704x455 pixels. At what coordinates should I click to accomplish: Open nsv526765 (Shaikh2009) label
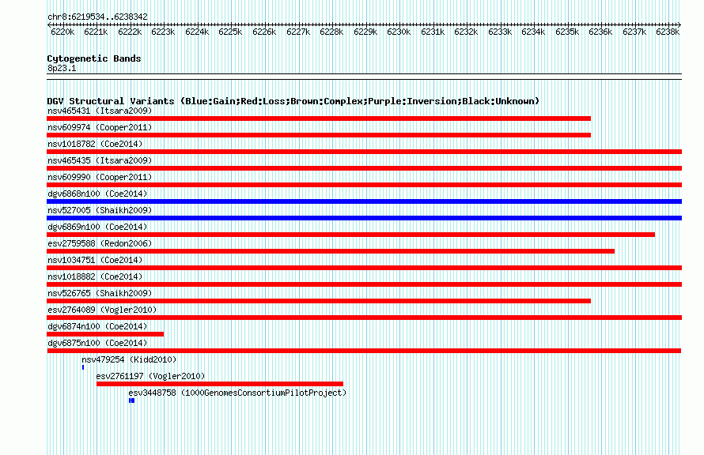[100, 293]
